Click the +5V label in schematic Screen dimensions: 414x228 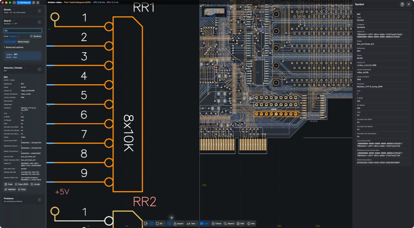(62, 192)
